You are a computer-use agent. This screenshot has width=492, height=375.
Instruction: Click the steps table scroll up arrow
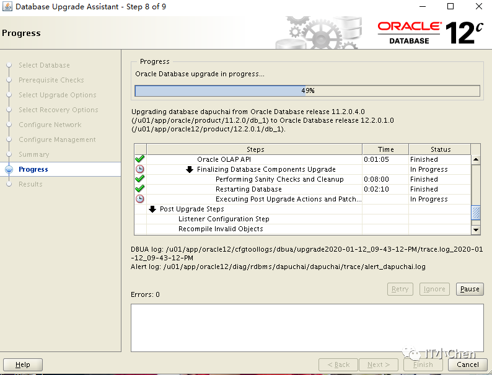476,159
